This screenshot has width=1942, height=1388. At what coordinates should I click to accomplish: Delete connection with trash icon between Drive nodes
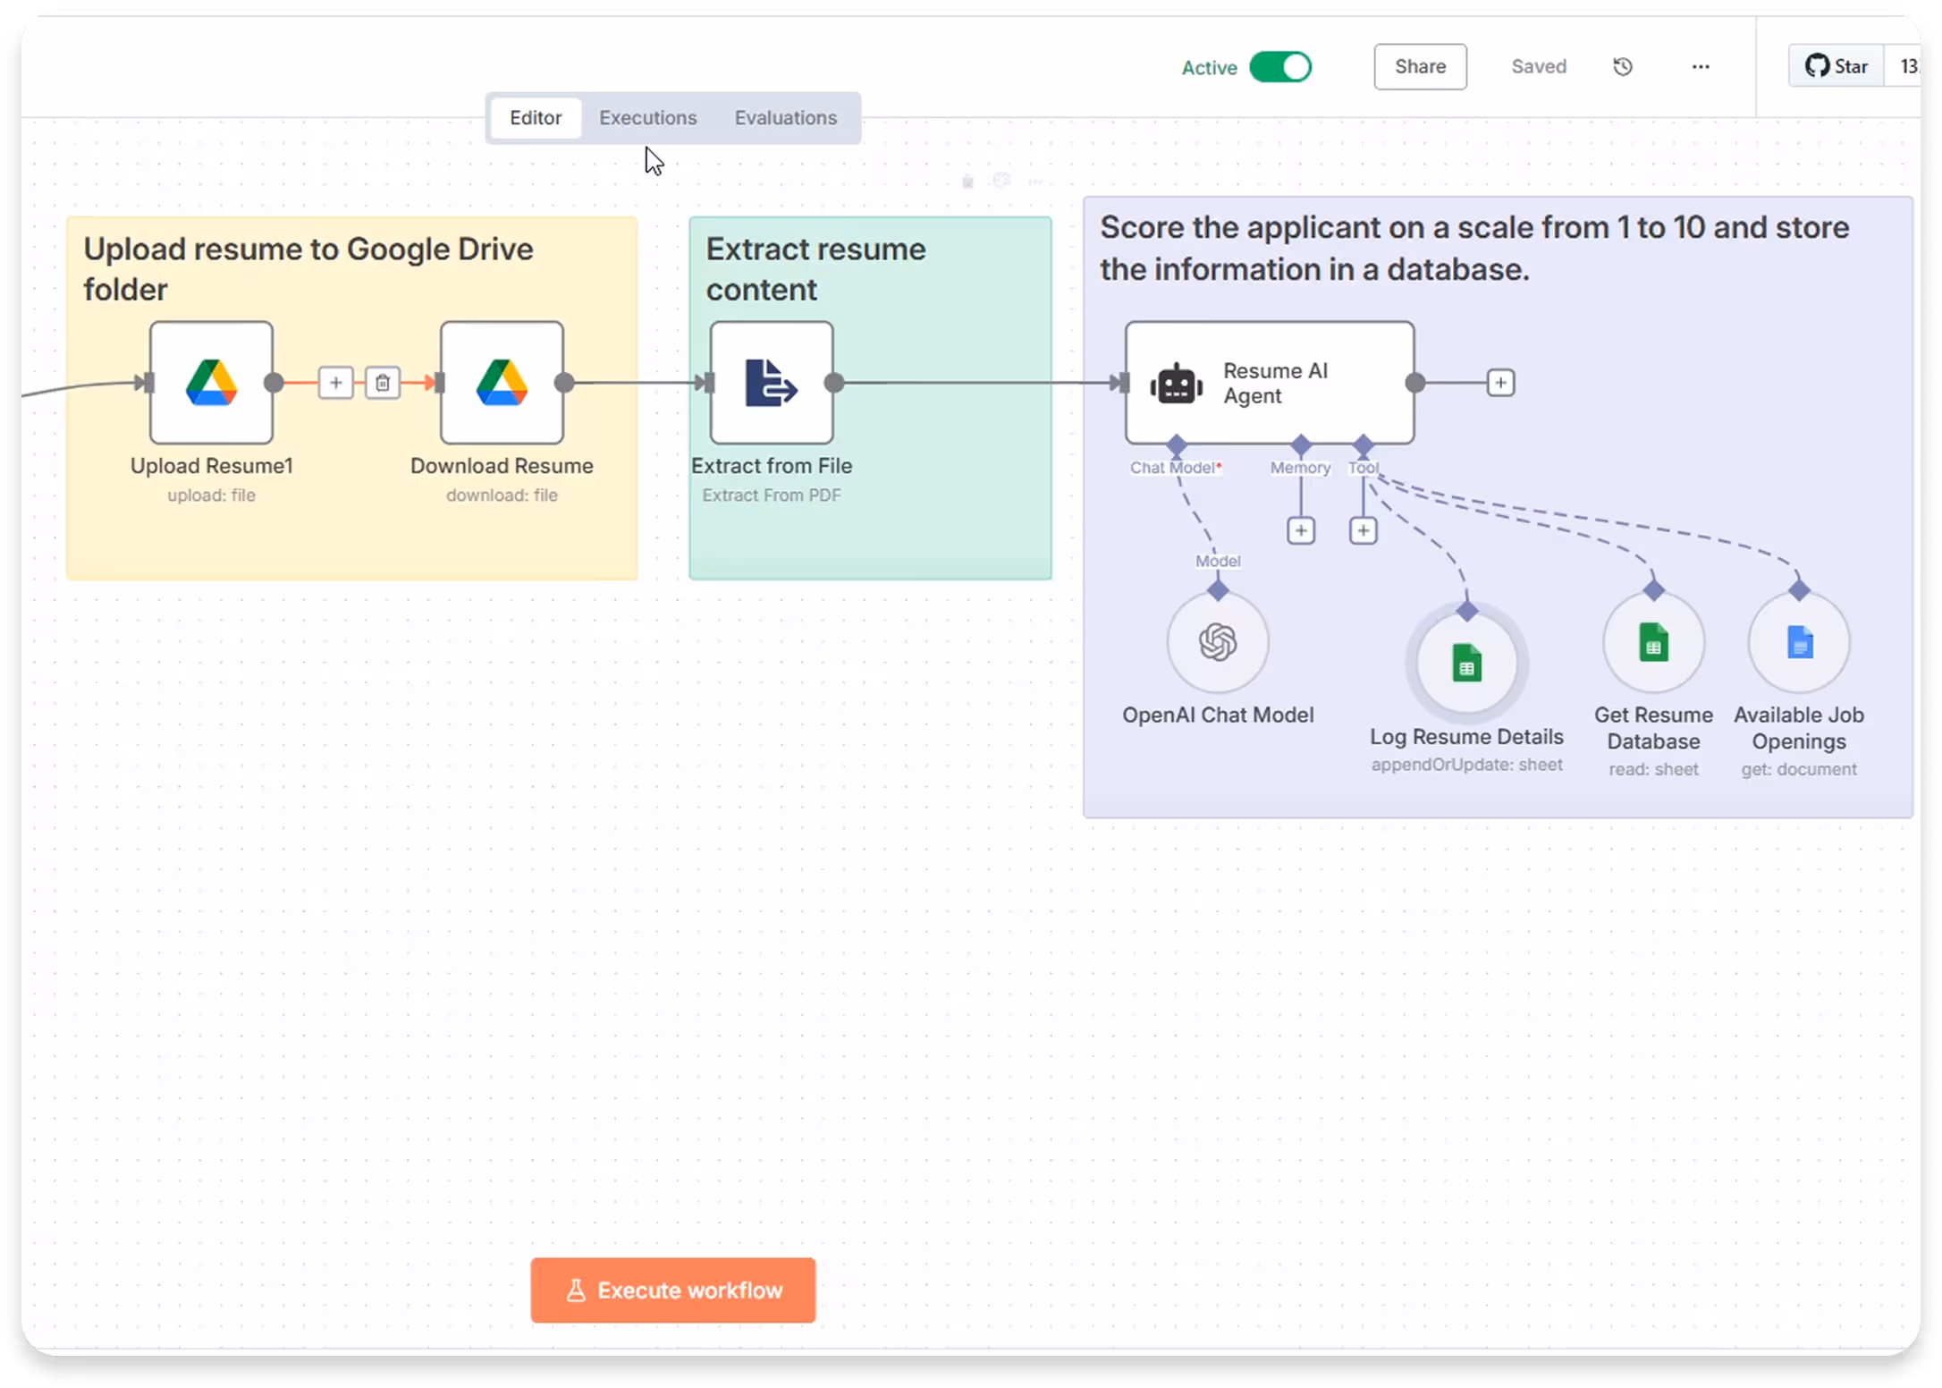(x=383, y=383)
